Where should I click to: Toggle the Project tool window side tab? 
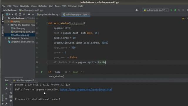3,18
